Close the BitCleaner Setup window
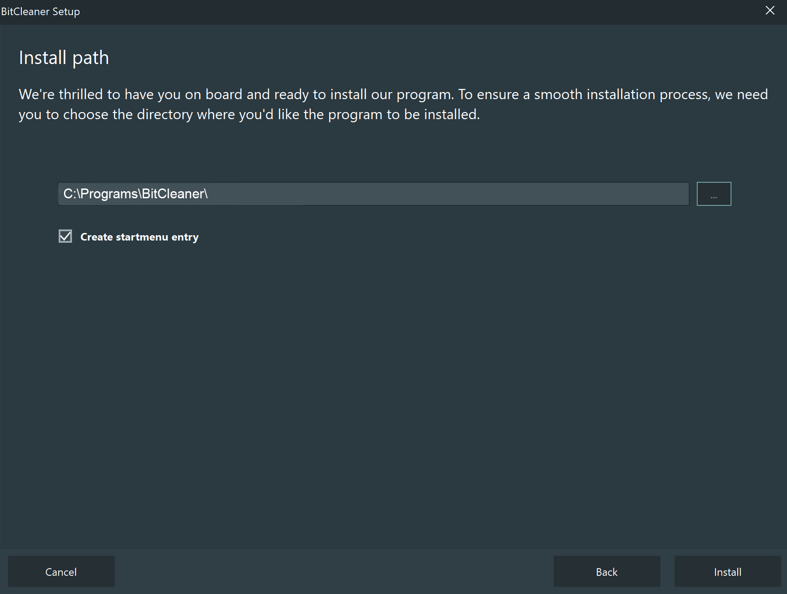 (770, 11)
